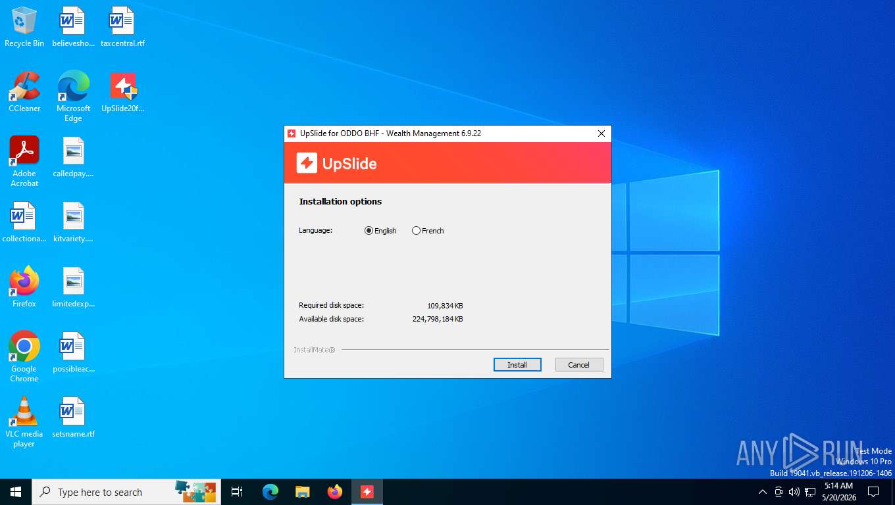Select the Google Chrome desktop shortcut

24,357
